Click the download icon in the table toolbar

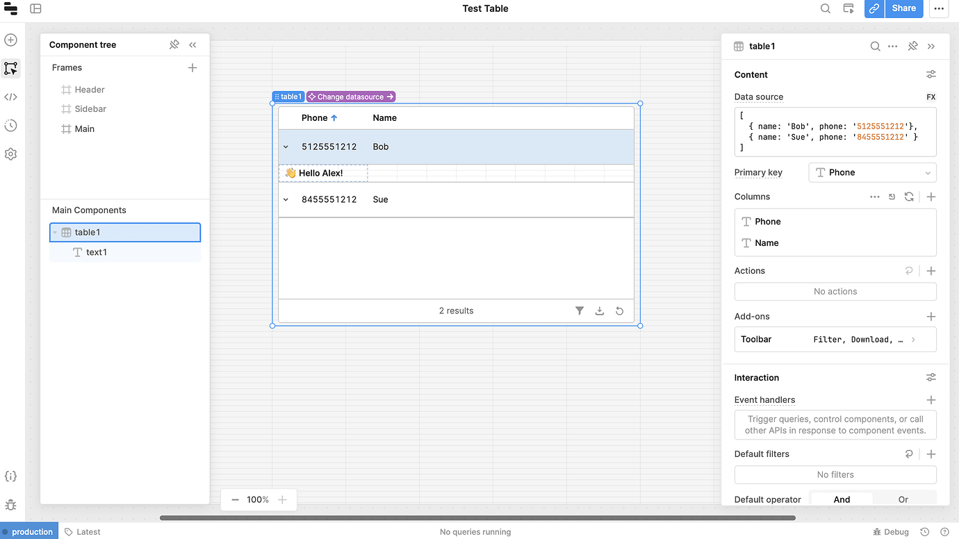[x=599, y=310]
